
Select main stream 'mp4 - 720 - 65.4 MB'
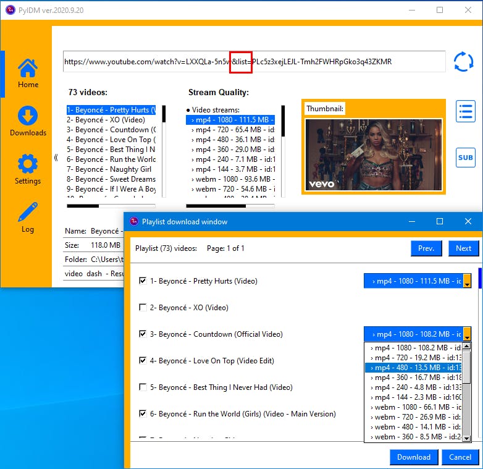point(230,129)
